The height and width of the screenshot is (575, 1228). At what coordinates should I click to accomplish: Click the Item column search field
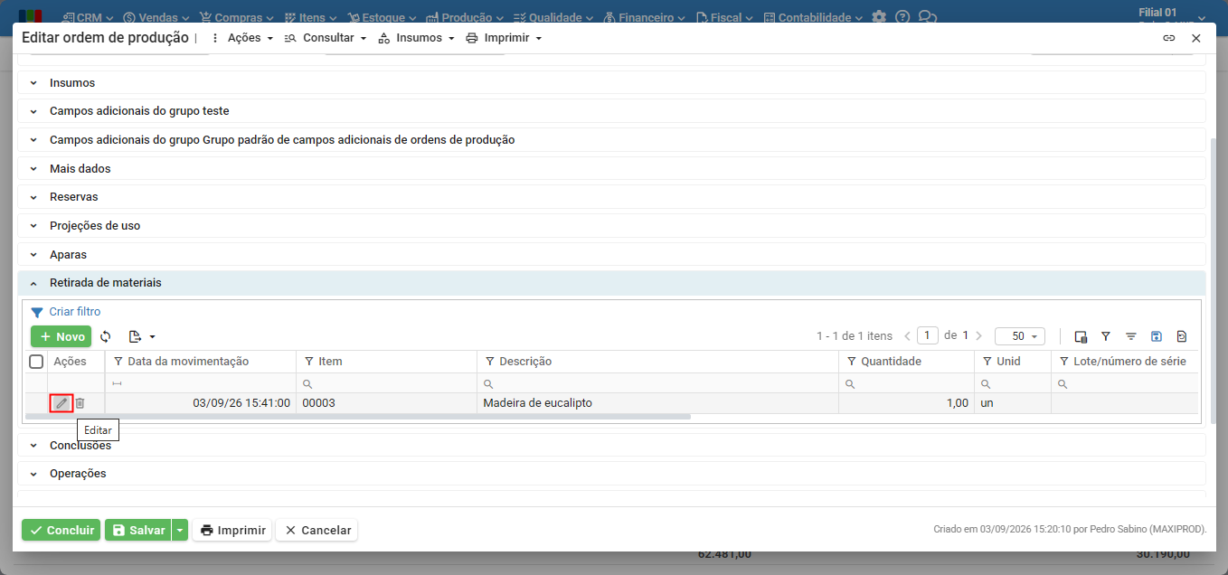pyautogui.click(x=387, y=383)
